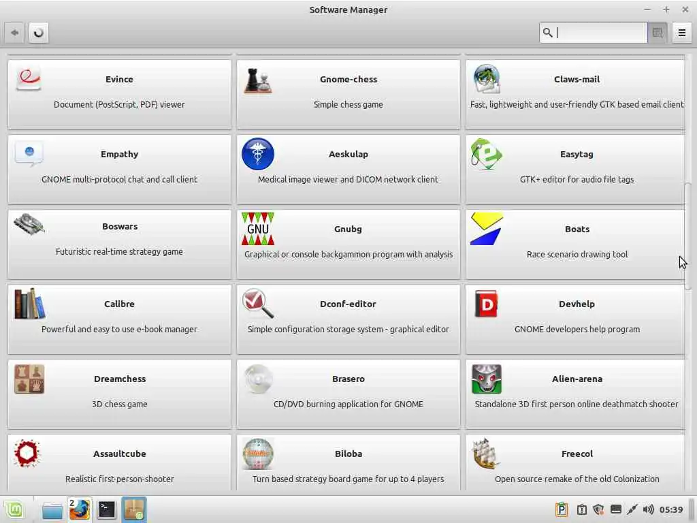Click the Calibre books icon
This screenshot has height=523, width=697.
pos(29,304)
